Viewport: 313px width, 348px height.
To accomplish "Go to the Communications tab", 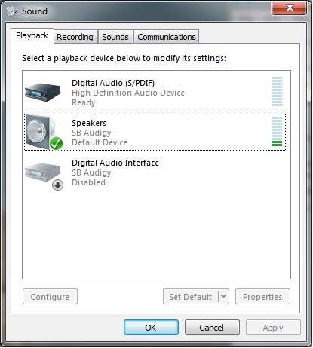I will point(167,37).
